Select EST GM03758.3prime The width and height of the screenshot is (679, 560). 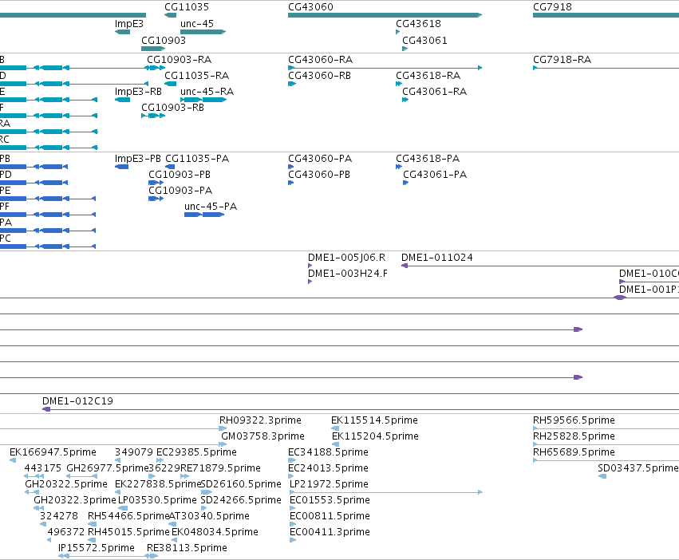pyautogui.click(x=263, y=436)
